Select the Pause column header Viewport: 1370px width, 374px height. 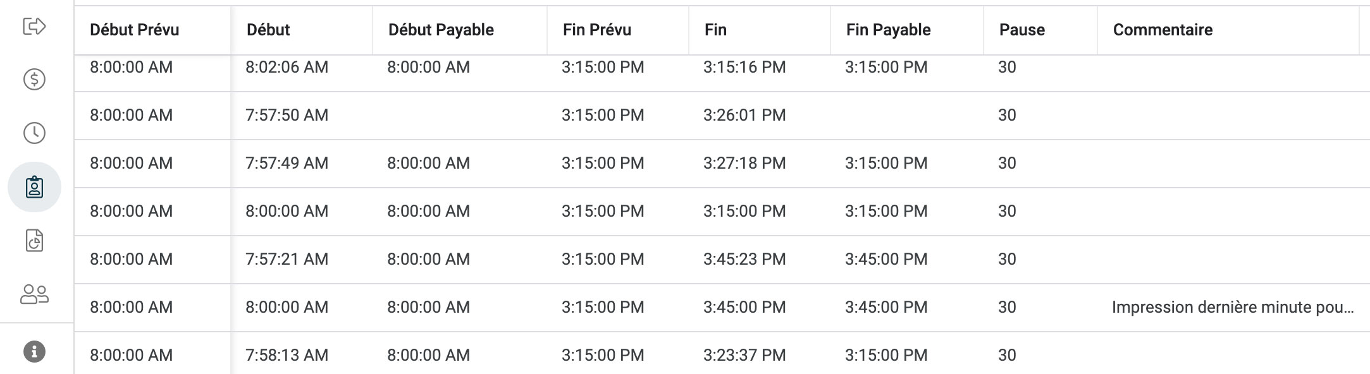pyautogui.click(x=1021, y=30)
